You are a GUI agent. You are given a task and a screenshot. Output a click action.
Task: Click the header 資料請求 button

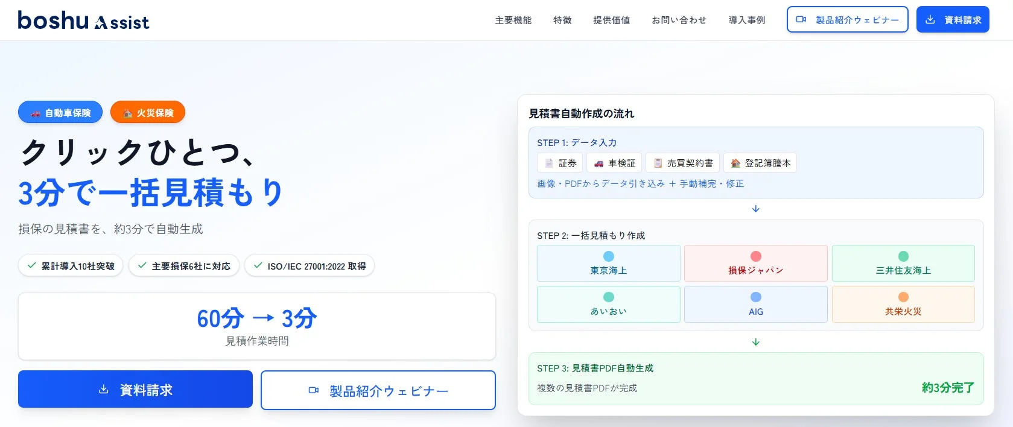pos(953,19)
